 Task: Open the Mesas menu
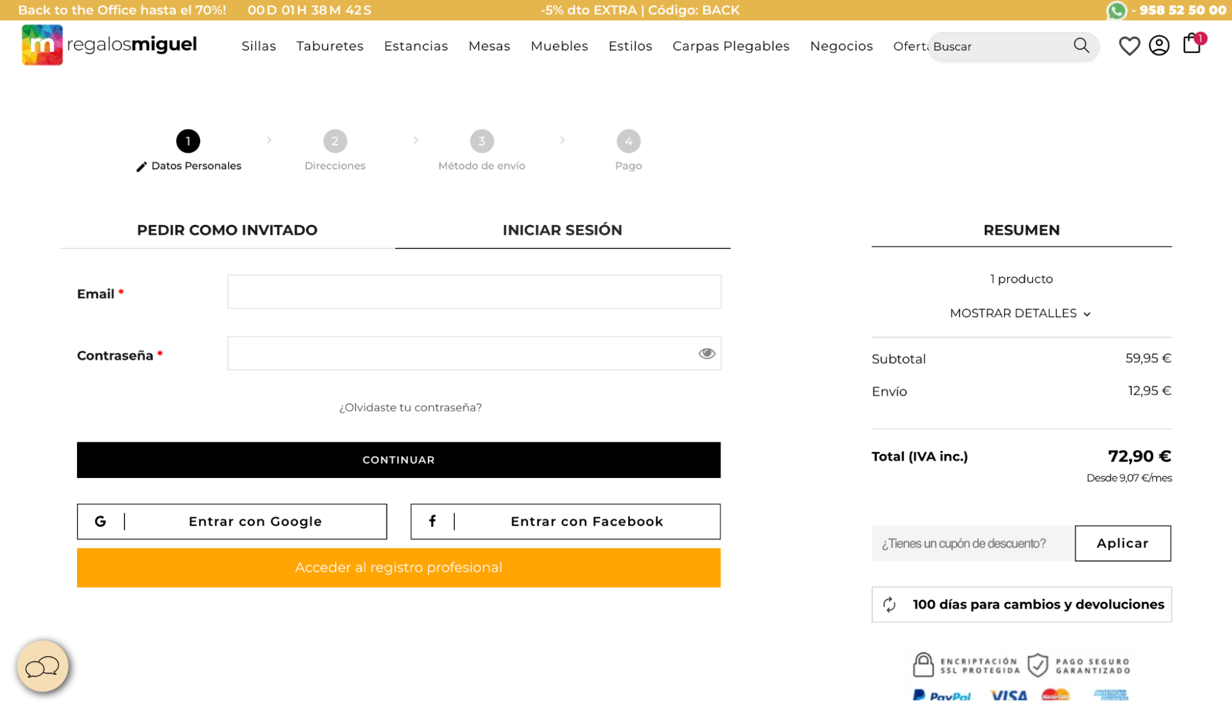pos(489,46)
